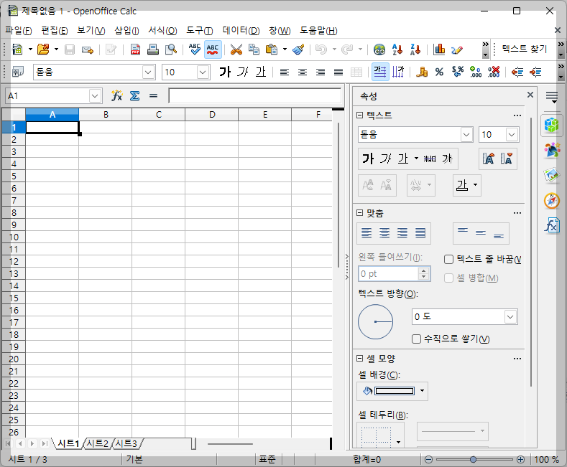The image size is (567, 467).
Task: Open sidebar settings hamburger menu button
Action: tap(552, 97)
